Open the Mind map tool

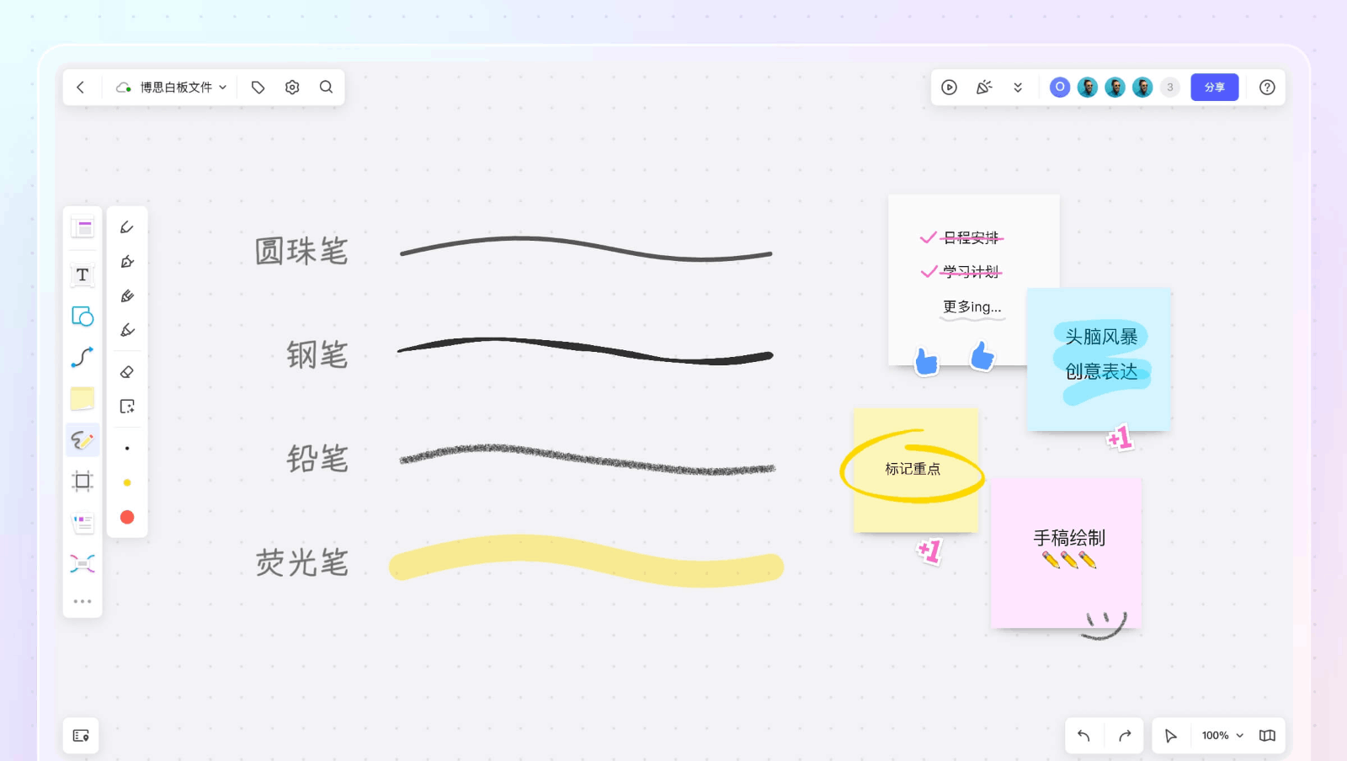point(82,563)
